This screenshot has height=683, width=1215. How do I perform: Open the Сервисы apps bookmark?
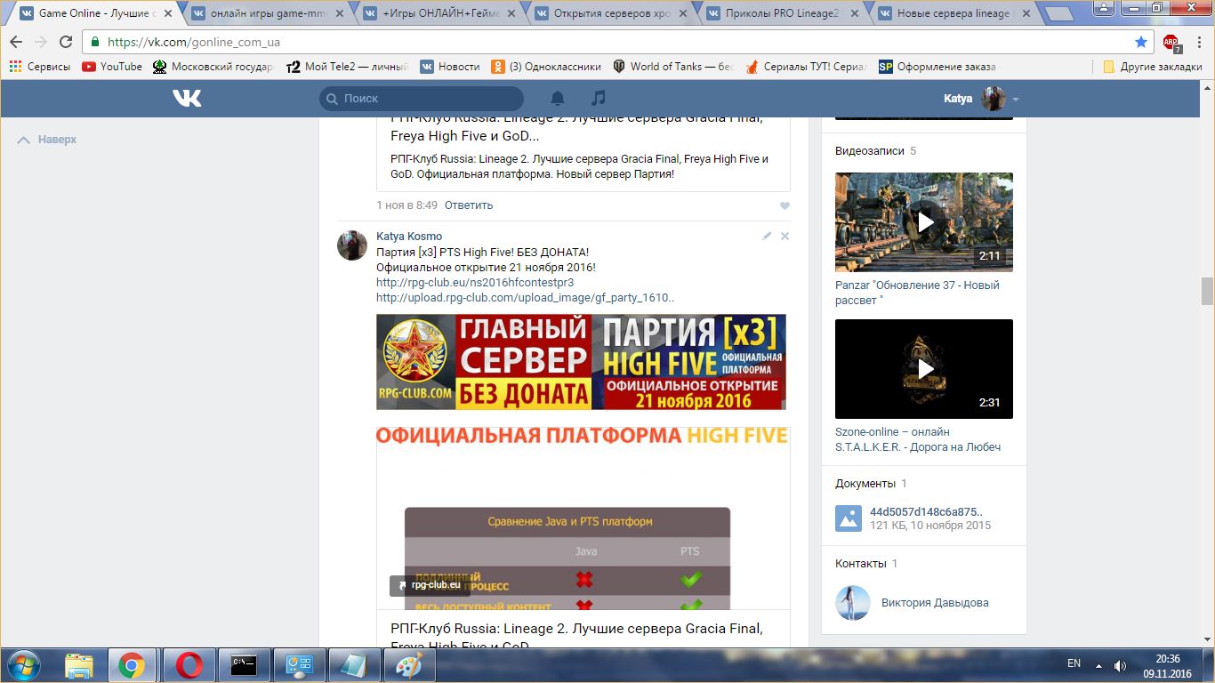40,67
